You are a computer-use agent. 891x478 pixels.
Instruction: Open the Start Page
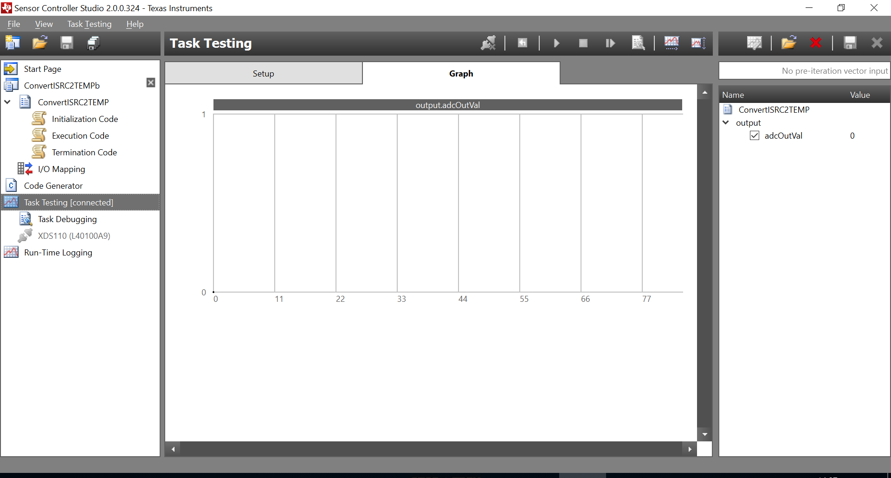point(43,69)
